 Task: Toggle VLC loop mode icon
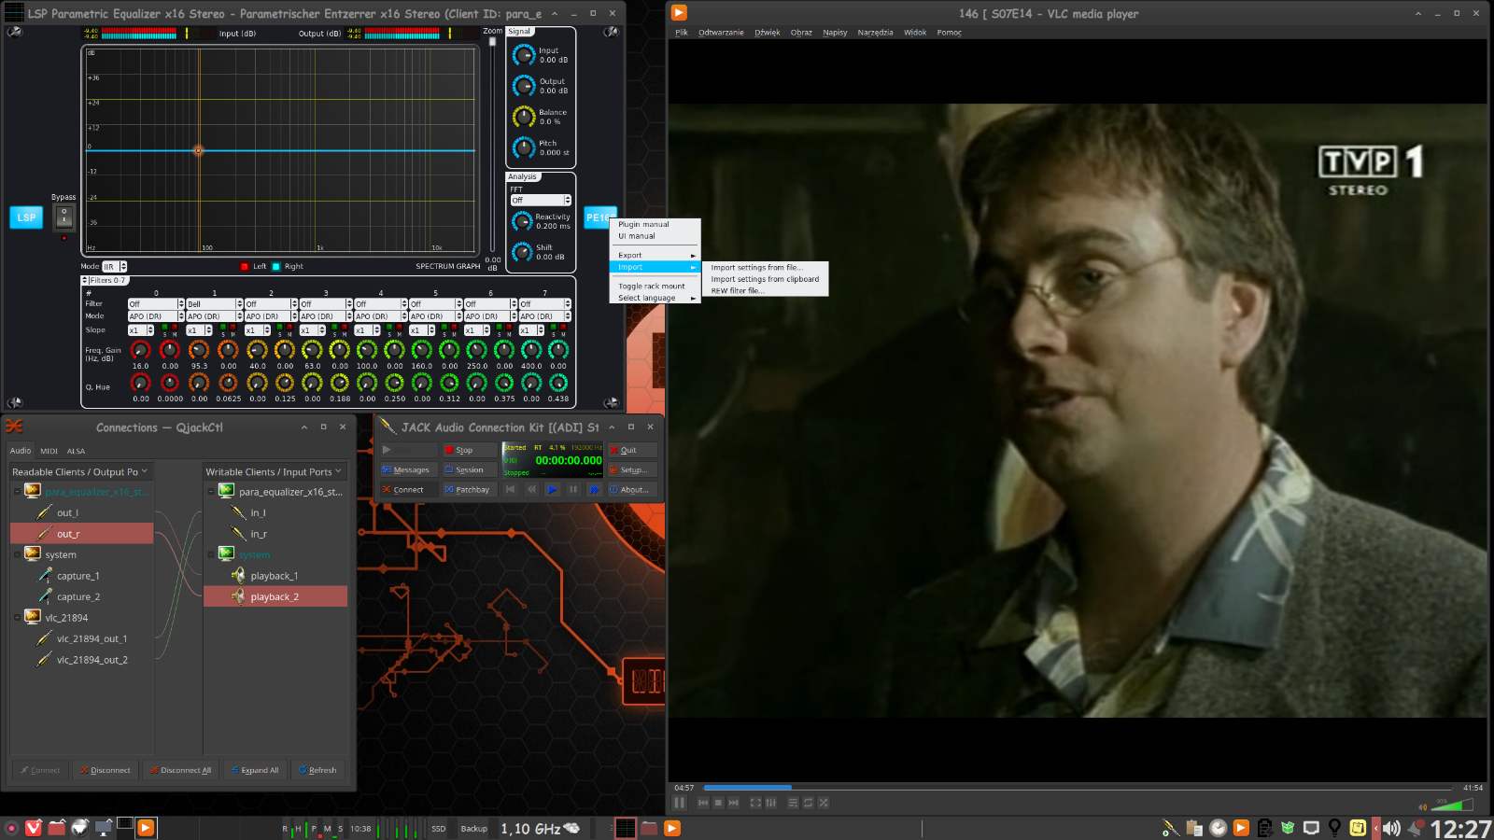pyautogui.click(x=809, y=803)
